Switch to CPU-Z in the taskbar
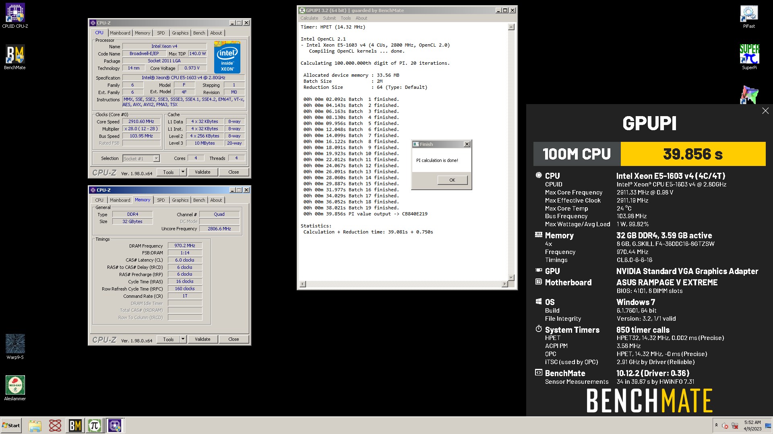 point(115,426)
